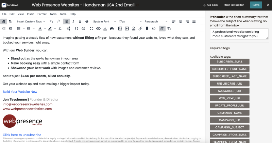Click the preview eye icon
This screenshot has height=143, width=272.
point(98,29)
